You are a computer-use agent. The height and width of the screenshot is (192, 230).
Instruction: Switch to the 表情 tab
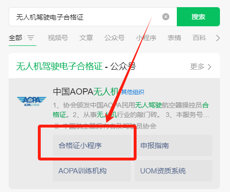[174, 38]
